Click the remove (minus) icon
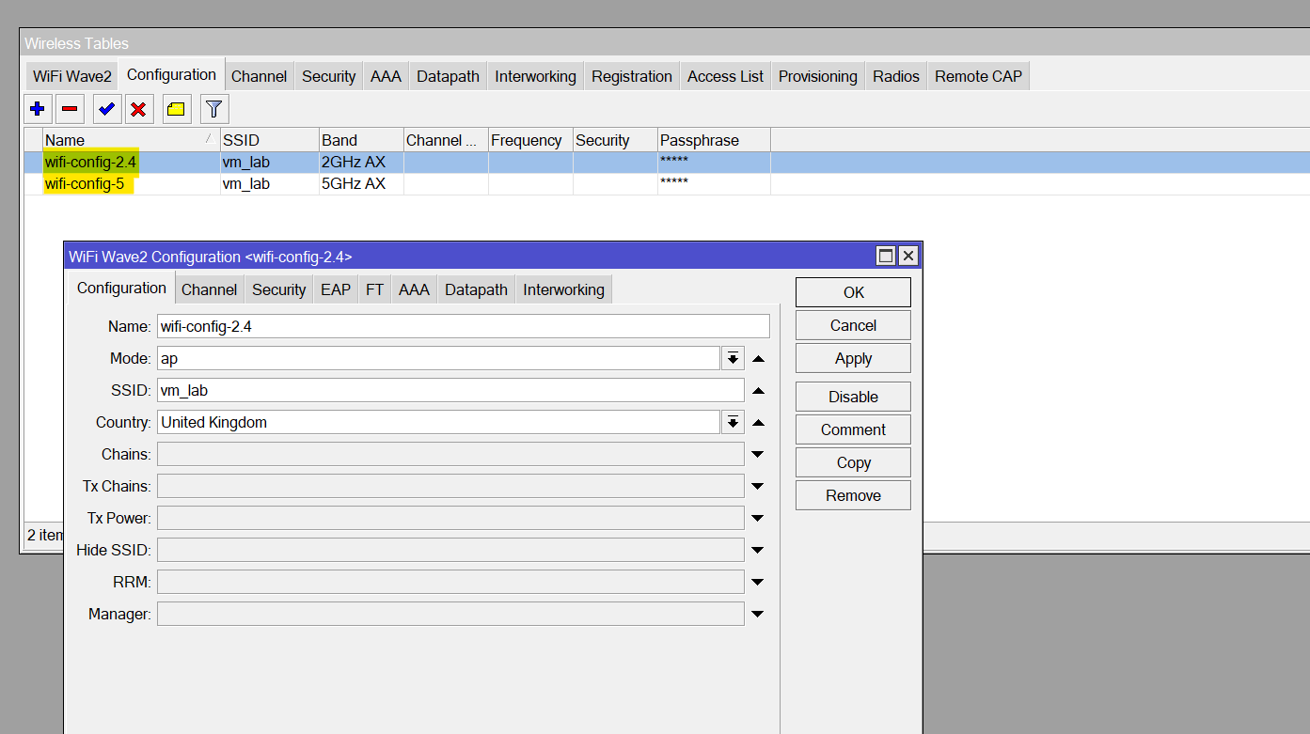This screenshot has width=1310, height=734. tap(71, 109)
